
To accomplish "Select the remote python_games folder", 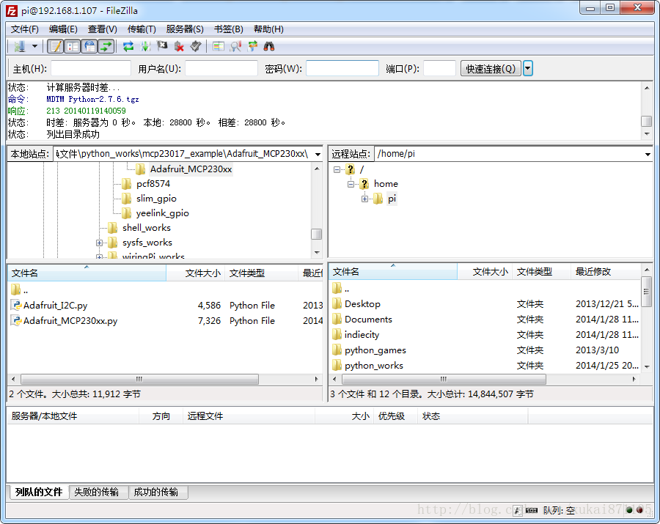I will pos(375,350).
